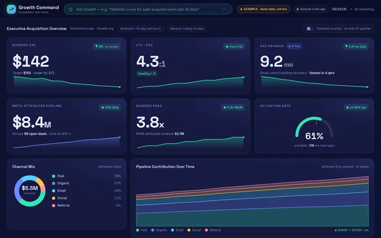Screen dimensions: 381x238
Task: Toggle Paid series in pipeline chart legend
Action: [x=142, y=230]
